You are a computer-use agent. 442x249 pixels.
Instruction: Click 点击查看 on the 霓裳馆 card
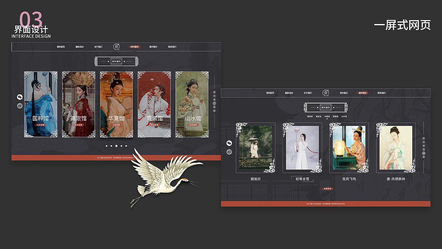(154, 124)
